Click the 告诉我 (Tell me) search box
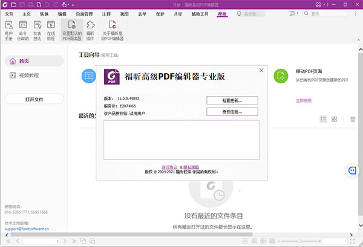The image size is (363, 247). click(250, 14)
